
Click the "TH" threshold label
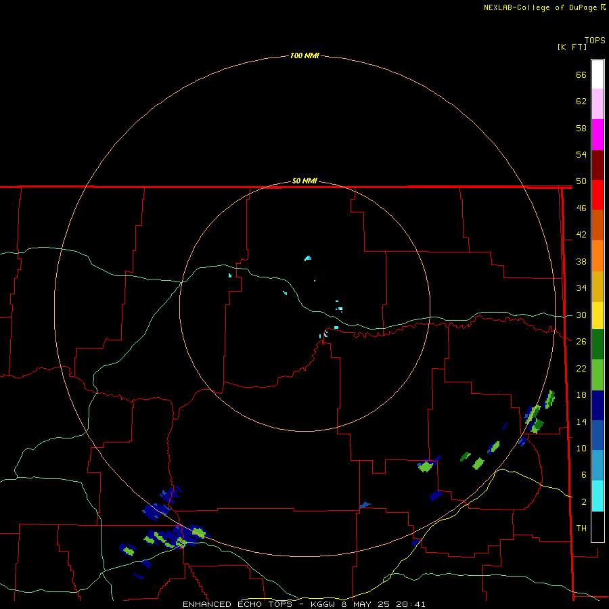click(581, 528)
